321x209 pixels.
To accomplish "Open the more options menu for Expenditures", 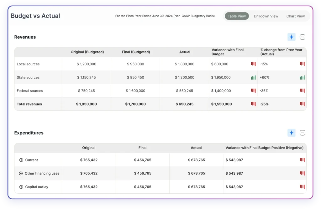I will point(303,133).
